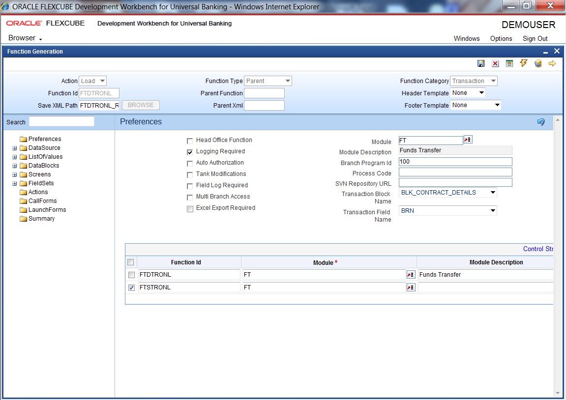Click the red X cancel toolbar icon
The image size is (566, 400).
click(x=495, y=64)
